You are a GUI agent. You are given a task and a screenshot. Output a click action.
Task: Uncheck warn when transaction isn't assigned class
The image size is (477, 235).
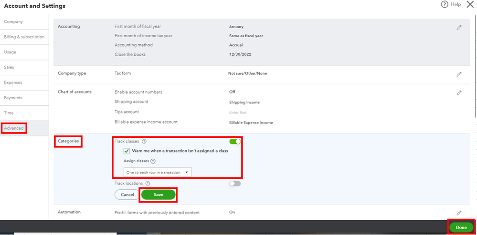click(x=127, y=151)
